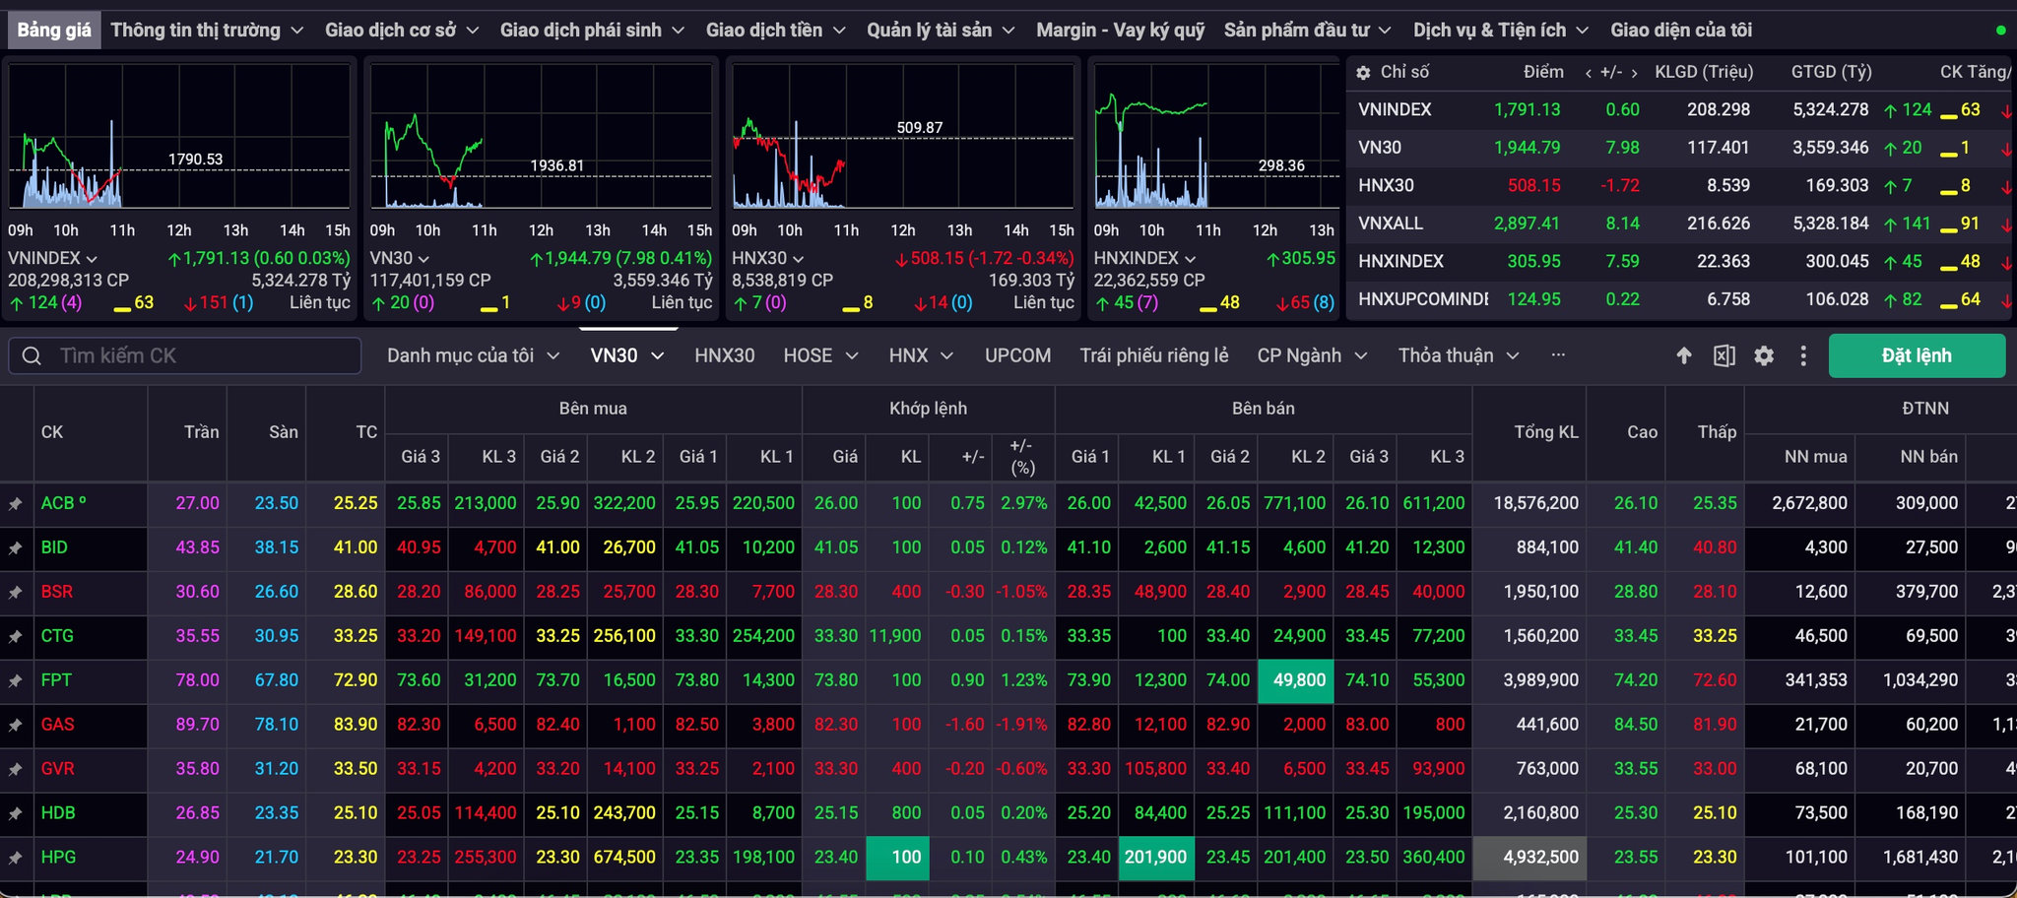This screenshot has height=898, width=2017.
Task: Toggle the pin icon for HPG row
Action: [16, 859]
